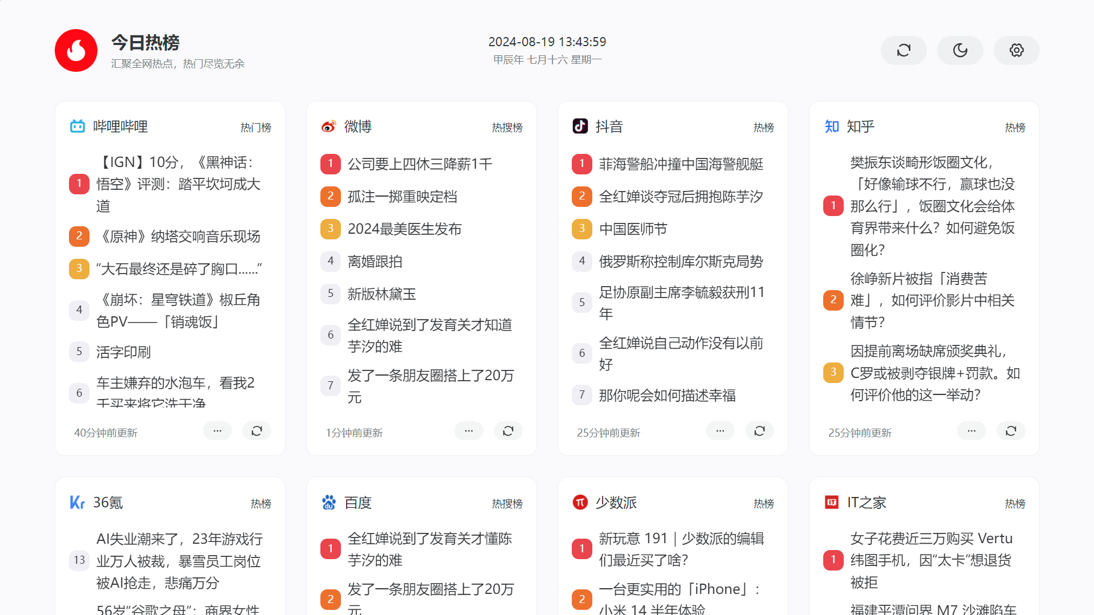Click the 今日热榜 site title

(x=145, y=42)
